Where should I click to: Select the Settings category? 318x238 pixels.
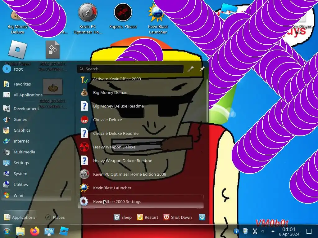pyautogui.click(x=37, y=163)
